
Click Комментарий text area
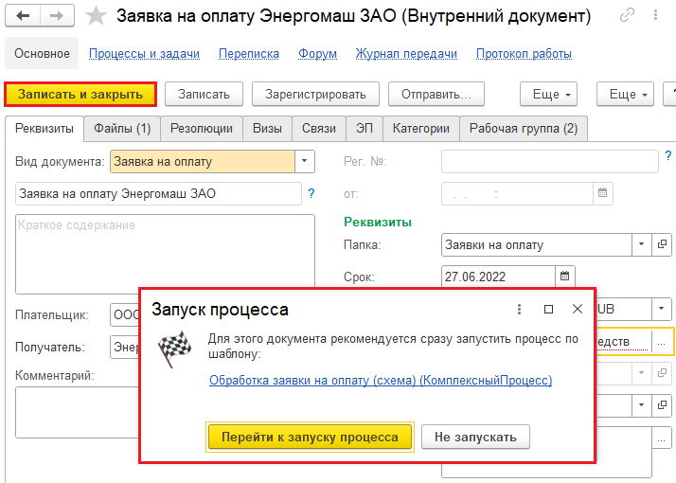pos(78,412)
